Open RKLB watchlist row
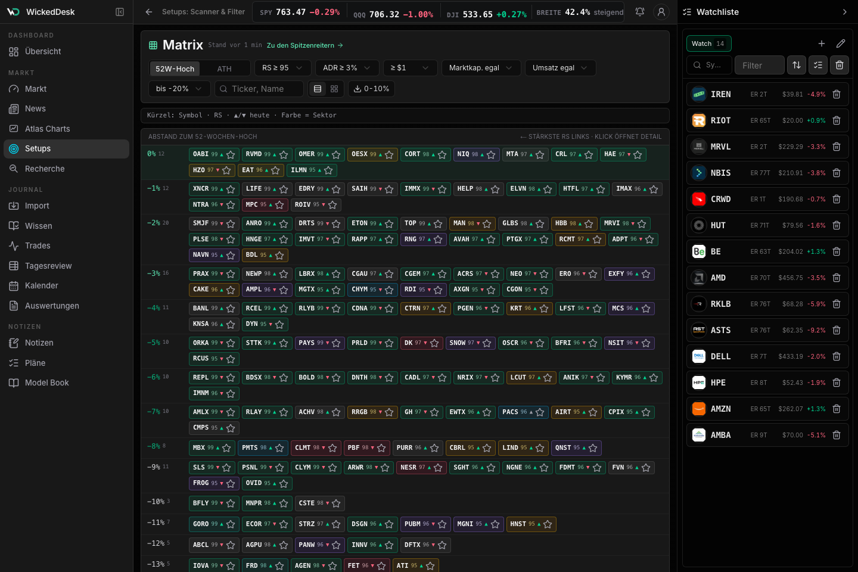 (767, 304)
